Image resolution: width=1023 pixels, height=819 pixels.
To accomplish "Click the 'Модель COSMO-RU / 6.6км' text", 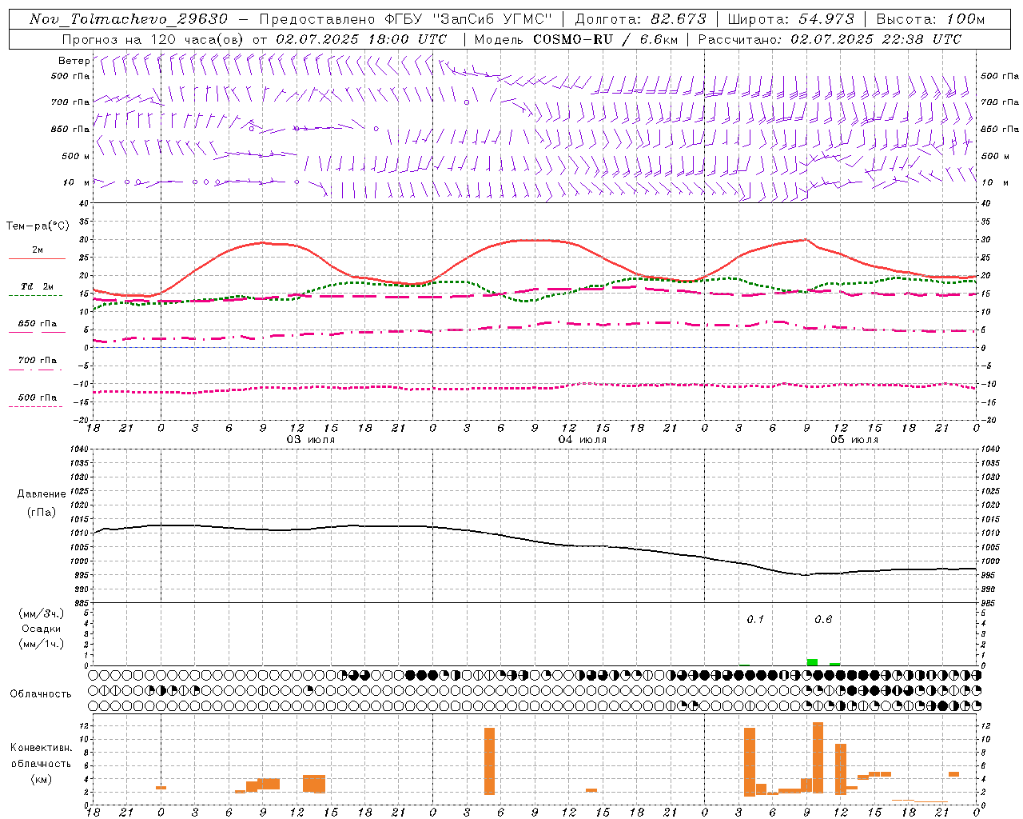I will pyautogui.click(x=576, y=39).
